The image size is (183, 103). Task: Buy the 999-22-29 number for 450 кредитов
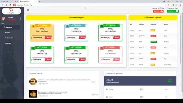click(48, 59)
